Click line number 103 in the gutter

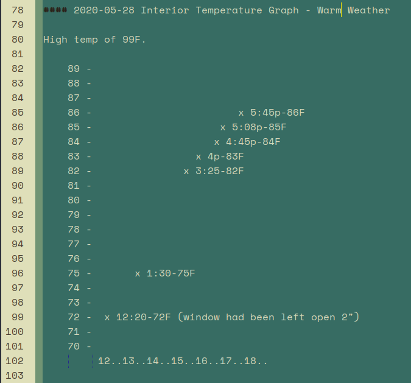[15, 376]
